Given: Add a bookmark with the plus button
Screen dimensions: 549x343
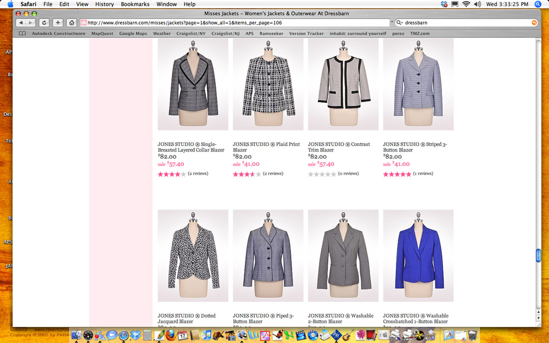Looking at the screenshot, I should click(58, 23).
